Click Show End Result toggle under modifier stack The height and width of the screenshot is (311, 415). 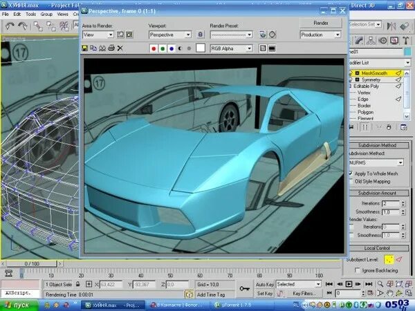tap(365, 127)
